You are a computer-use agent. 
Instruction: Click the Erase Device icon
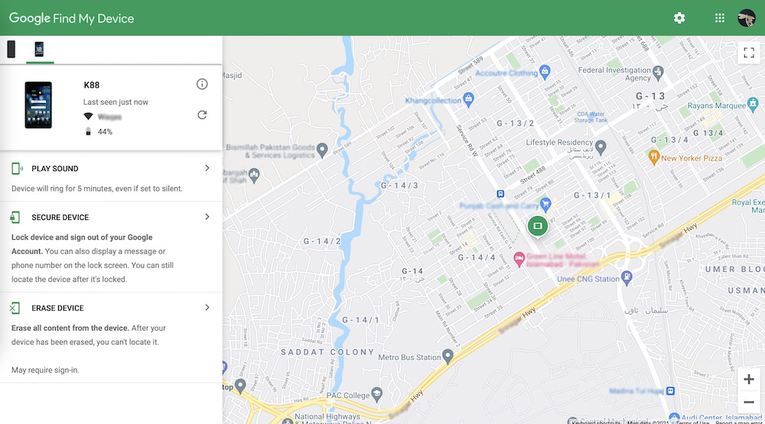(x=15, y=308)
